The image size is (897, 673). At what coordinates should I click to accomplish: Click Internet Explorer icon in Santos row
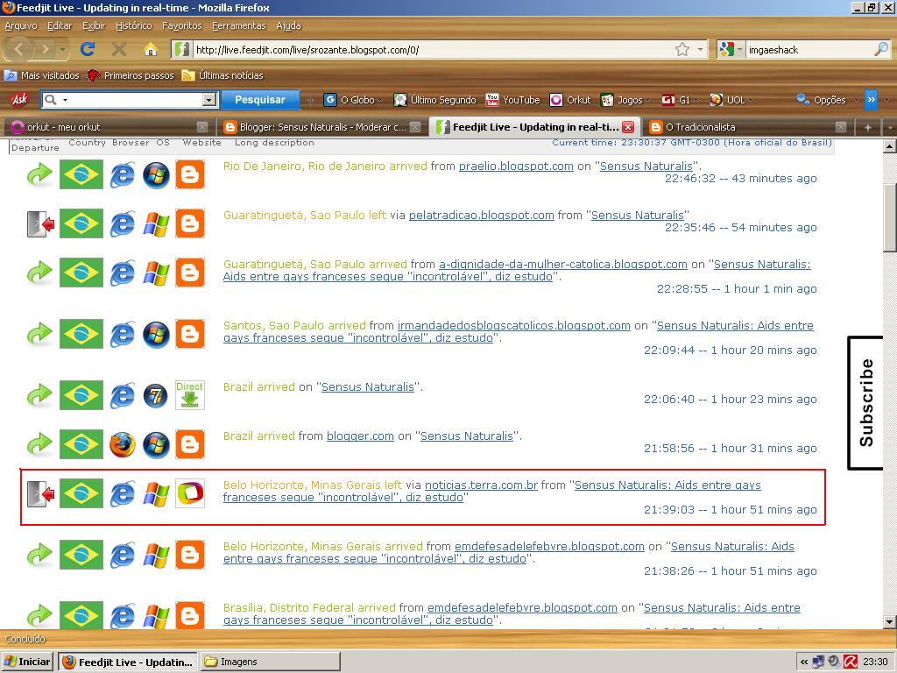click(123, 334)
